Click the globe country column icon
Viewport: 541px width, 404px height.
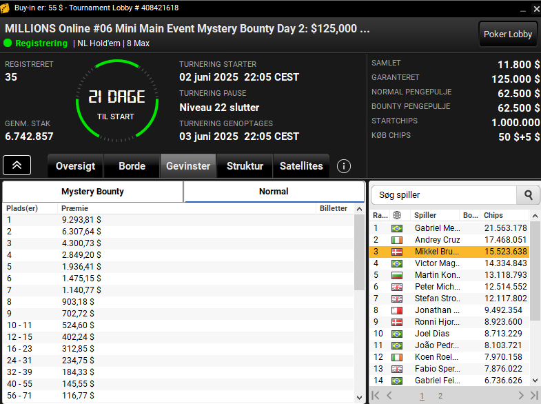tap(397, 215)
